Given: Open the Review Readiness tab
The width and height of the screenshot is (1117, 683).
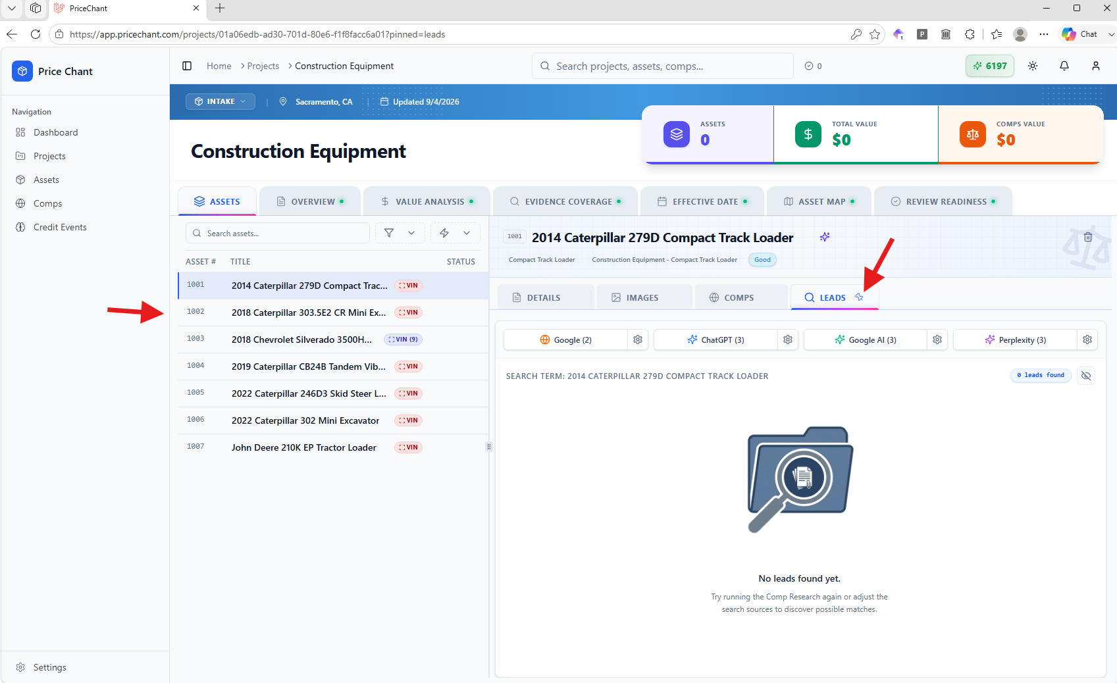Looking at the screenshot, I should click(x=943, y=201).
